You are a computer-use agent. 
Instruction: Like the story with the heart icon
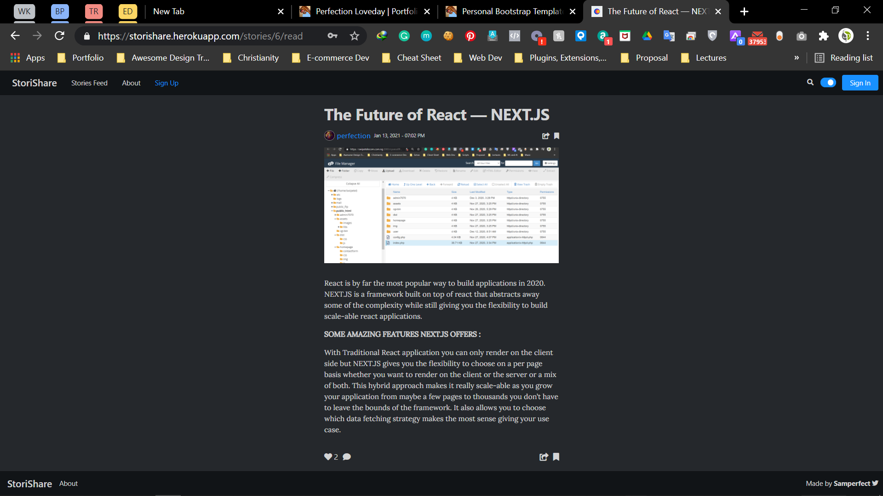[328, 457]
